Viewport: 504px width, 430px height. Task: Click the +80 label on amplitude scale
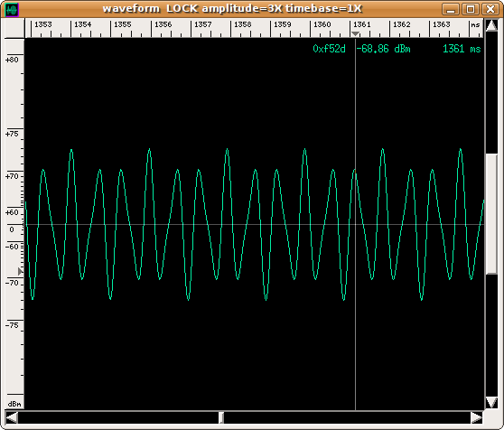[13, 60]
